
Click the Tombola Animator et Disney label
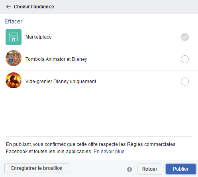[56, 59]
